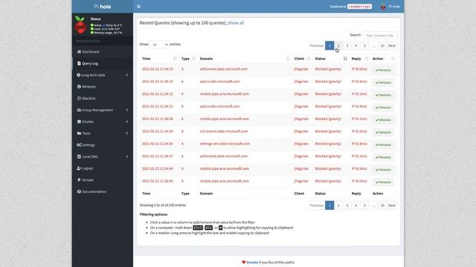Click the 'show all' queries link

pyautogui.click(x=236, y=23)
